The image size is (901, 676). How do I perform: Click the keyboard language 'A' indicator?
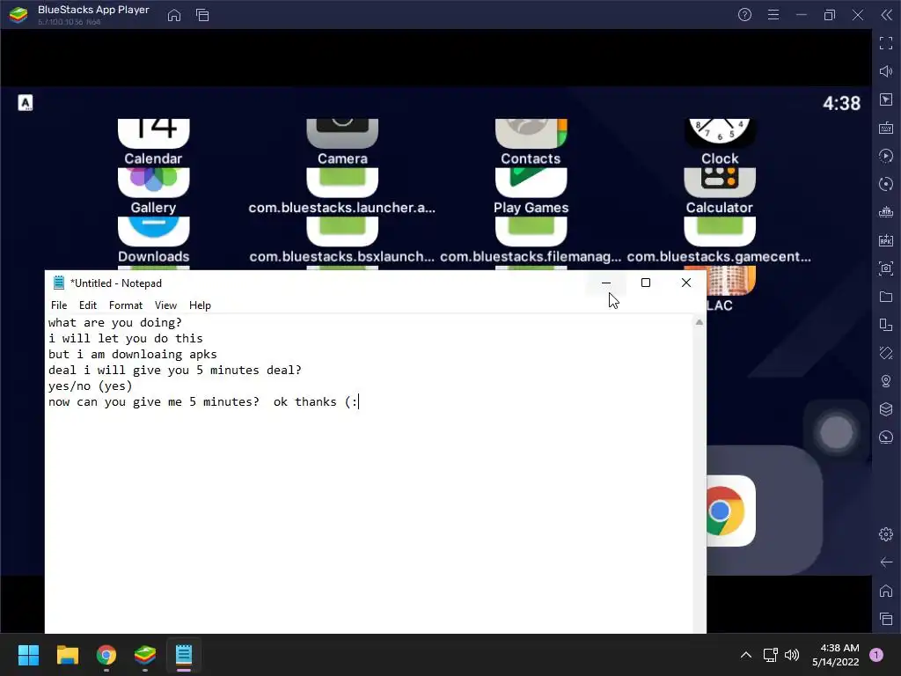tap(26, 103)
